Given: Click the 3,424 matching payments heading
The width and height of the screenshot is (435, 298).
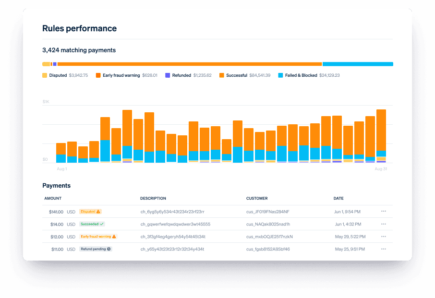Looking at the screenshot, I should 79,50.
